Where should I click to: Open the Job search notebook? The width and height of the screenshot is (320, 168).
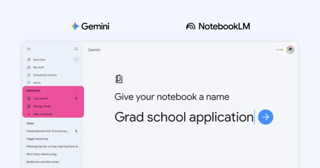[40, 98]
